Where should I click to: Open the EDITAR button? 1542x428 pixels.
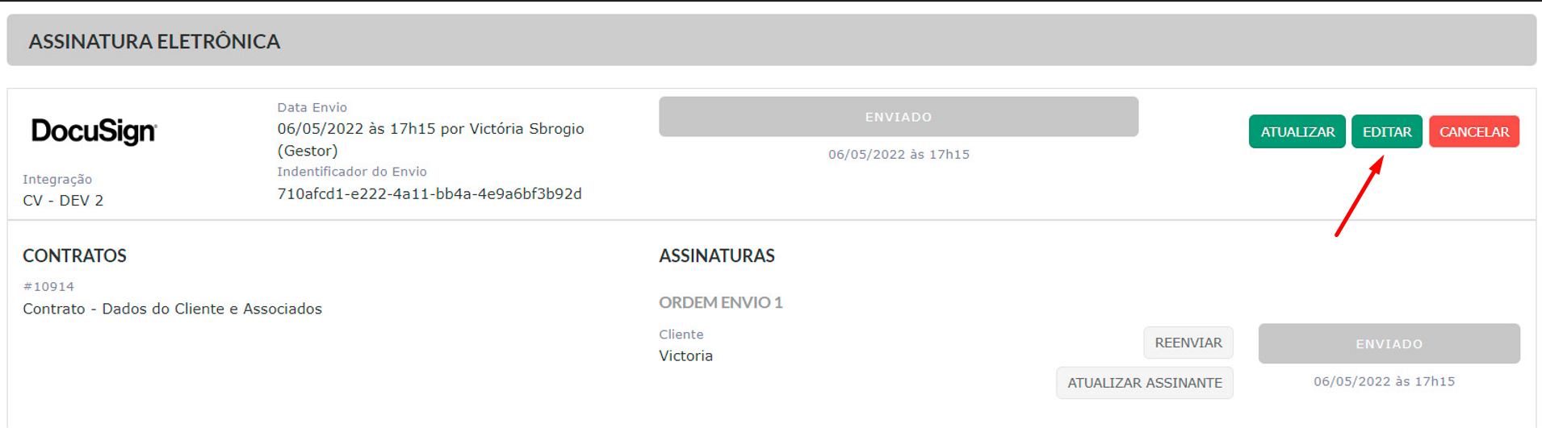coord(1387,131)
